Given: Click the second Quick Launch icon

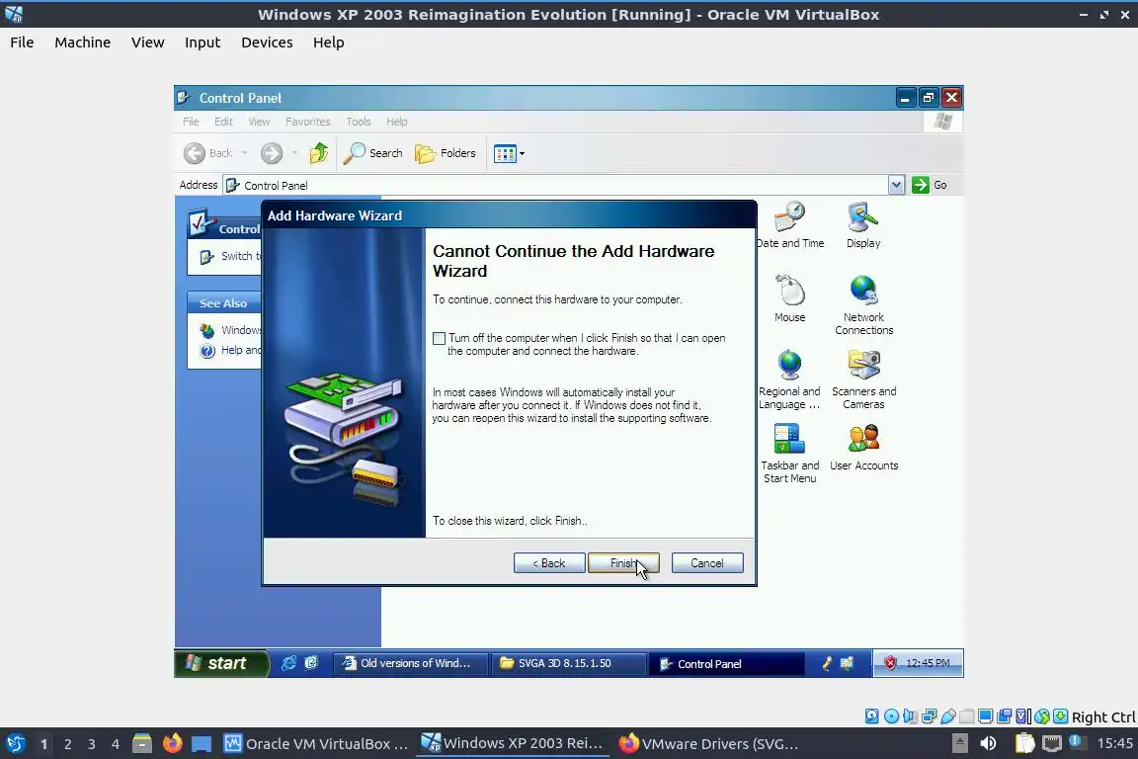Looking at the screenshot, I should click(x=311, y=663).
